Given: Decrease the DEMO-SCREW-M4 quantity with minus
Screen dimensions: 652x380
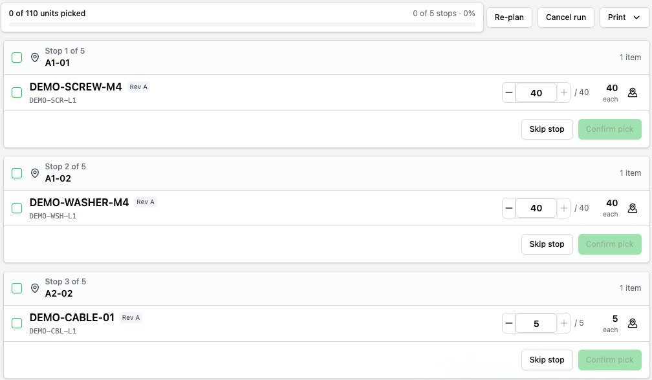Looking at the screenshot, I should 509,92.
